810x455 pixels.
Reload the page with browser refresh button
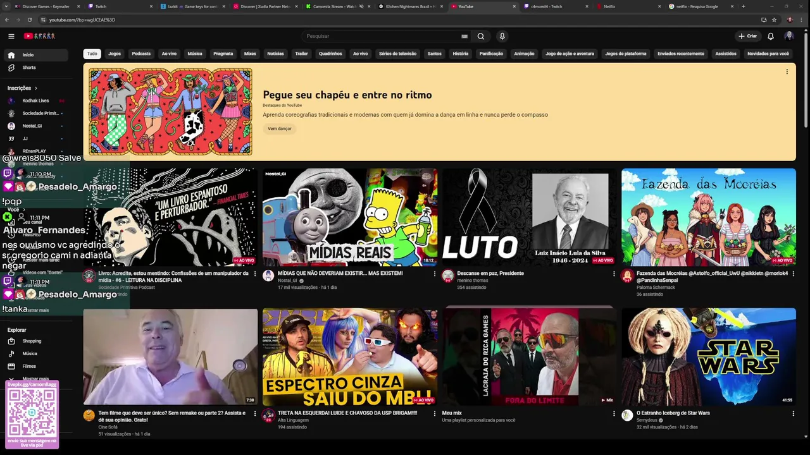29,20
